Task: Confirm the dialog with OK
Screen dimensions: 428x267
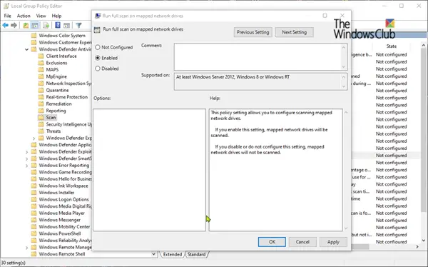Action: (x=272, y=242)
